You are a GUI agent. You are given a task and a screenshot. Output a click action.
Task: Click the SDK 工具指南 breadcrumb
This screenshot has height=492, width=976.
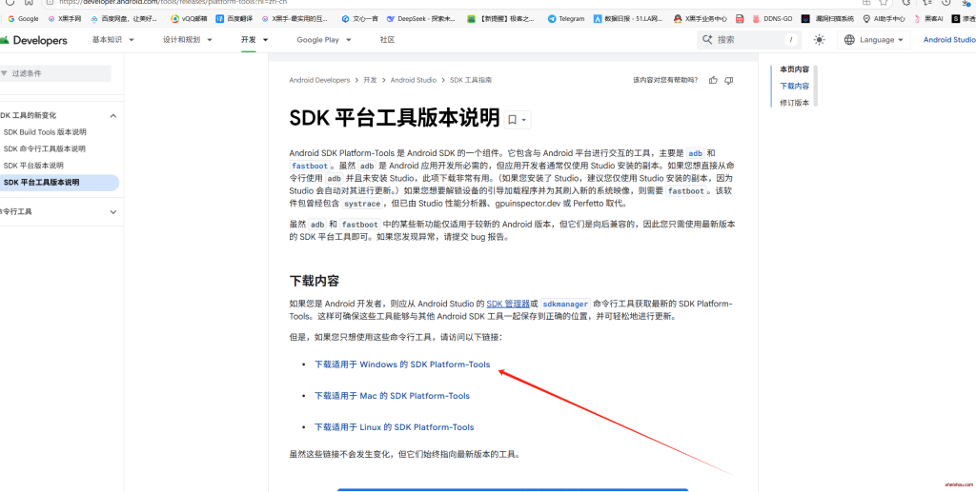tap(471, 80)
